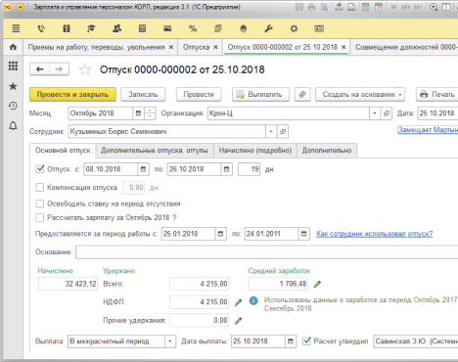The image size is (458, 362).
Task: Open calendar for vacation start date 08.10.2018
Action: tap(143, 169)
